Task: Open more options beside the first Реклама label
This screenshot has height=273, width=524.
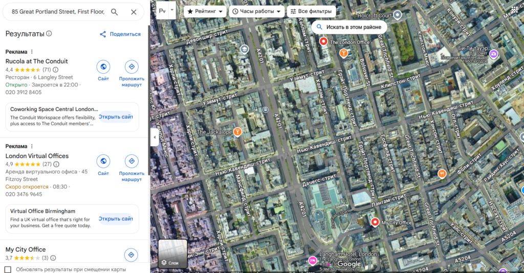Action: 32,52
